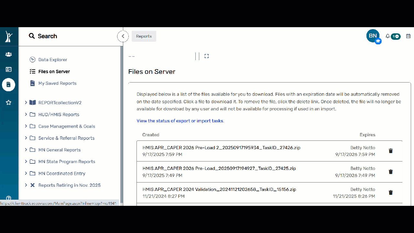Click the Expires column header
The image size is (414, 233).
coord(367,135)
